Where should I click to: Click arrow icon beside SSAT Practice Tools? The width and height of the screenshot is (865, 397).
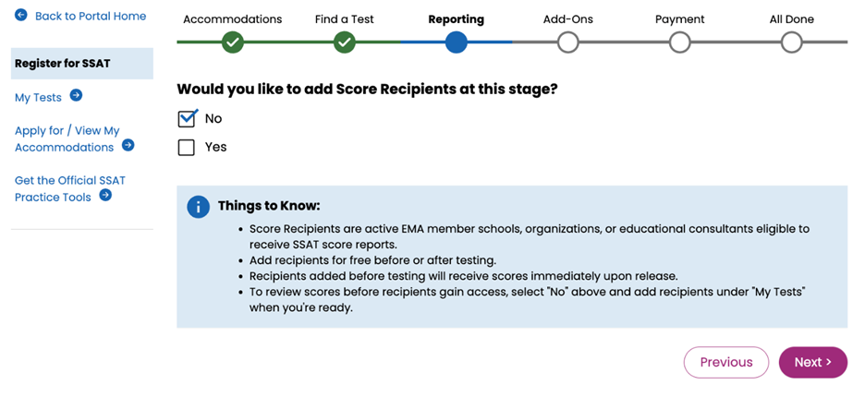tap(105, 195)
